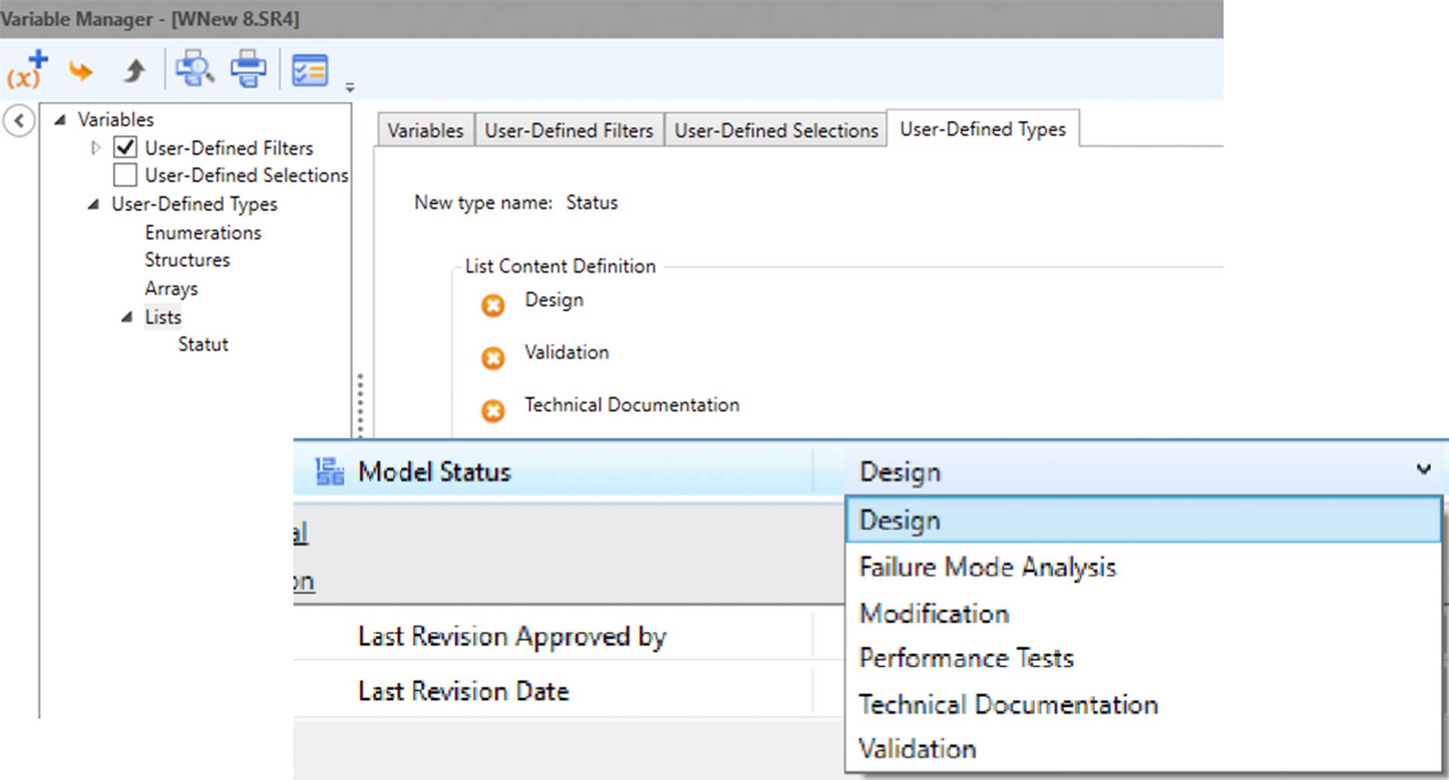The height and width of the screenshot is (780, 1449).
Task: Choose Technical Documentation in dropdown list
Action: tap(1143, 704)
